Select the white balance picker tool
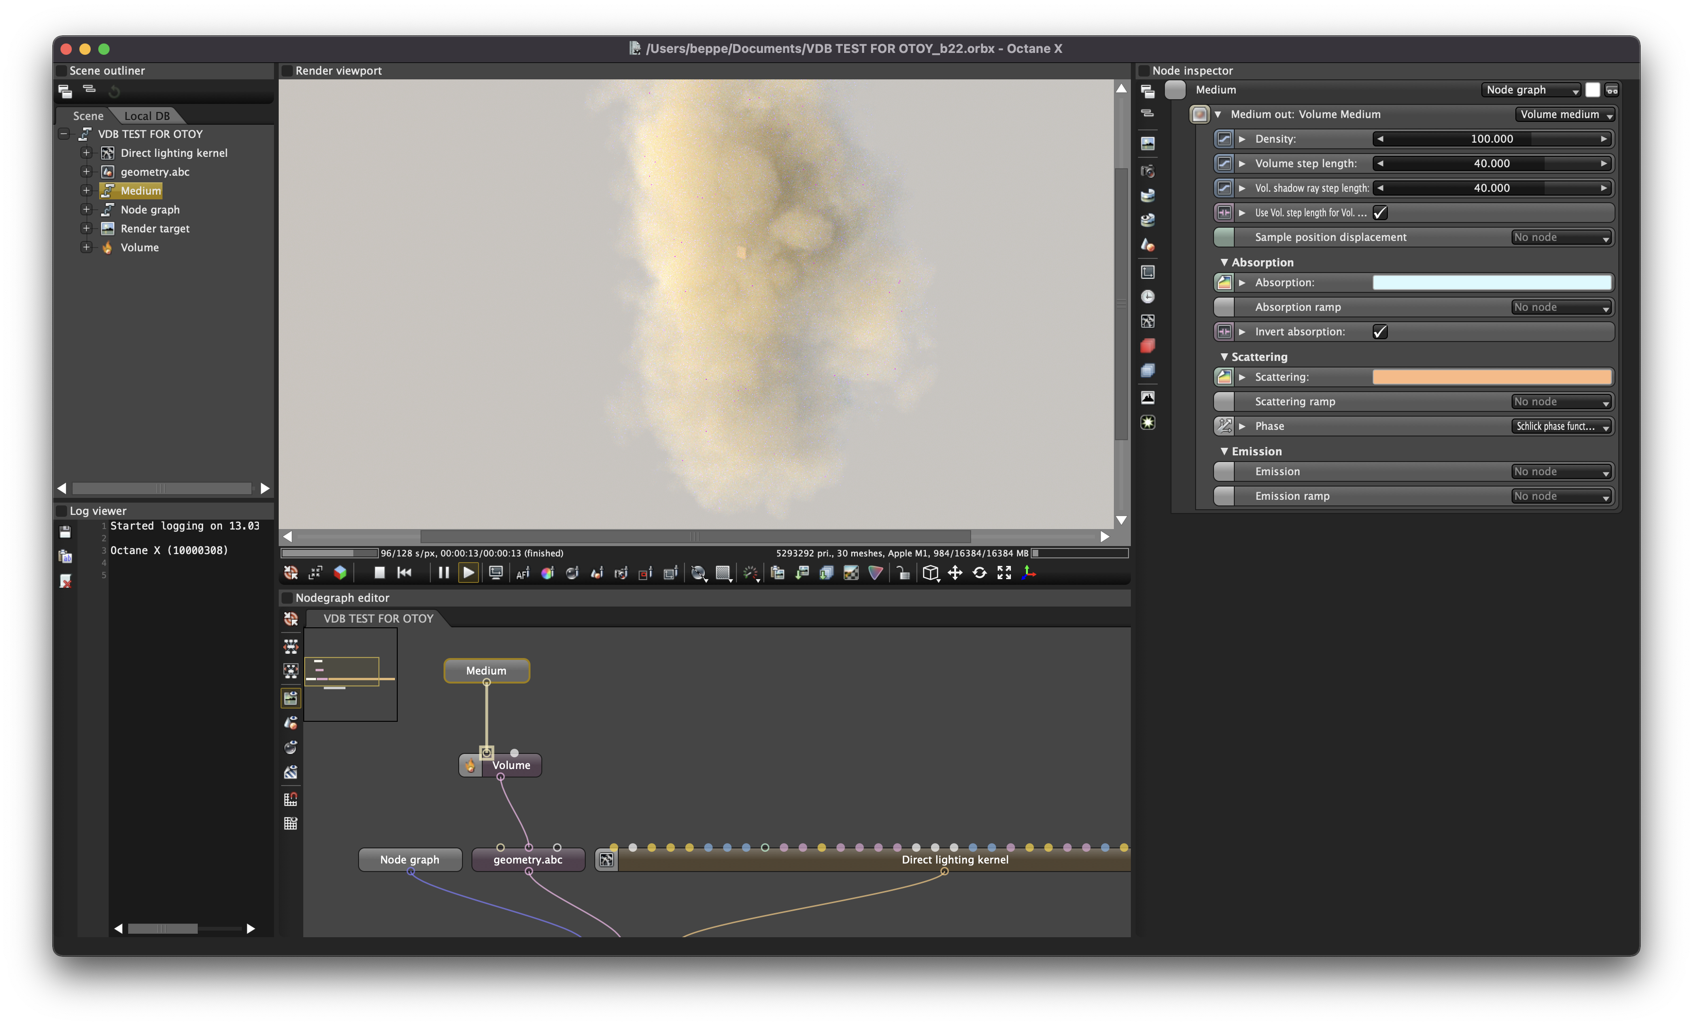The height and width of the screenshot is (1026, 1693). [547, 573]
